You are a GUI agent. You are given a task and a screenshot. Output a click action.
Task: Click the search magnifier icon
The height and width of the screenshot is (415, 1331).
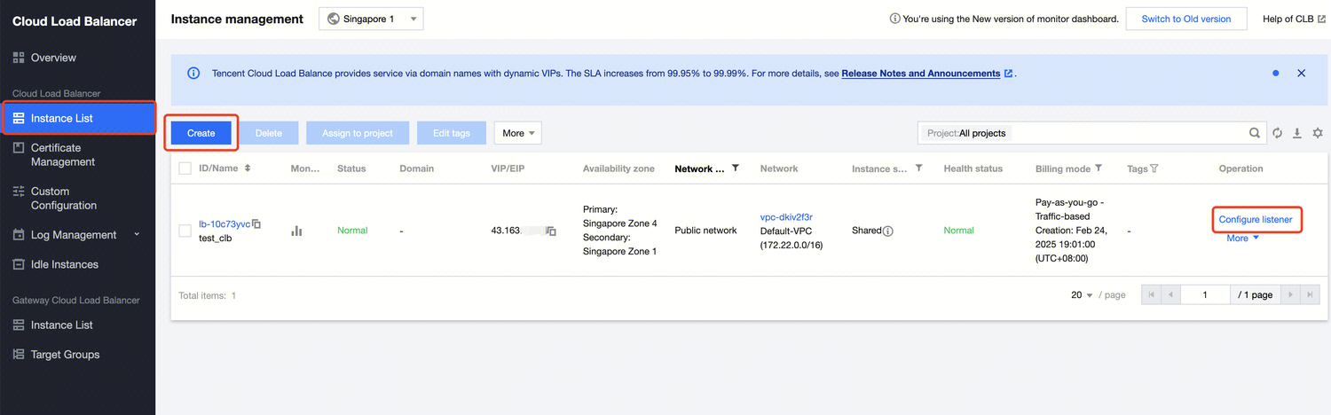pyautogui.click(x=1255, y=133)
